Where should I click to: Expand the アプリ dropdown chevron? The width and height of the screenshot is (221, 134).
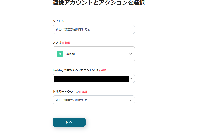pyautogui.click(x=131, y=54)
